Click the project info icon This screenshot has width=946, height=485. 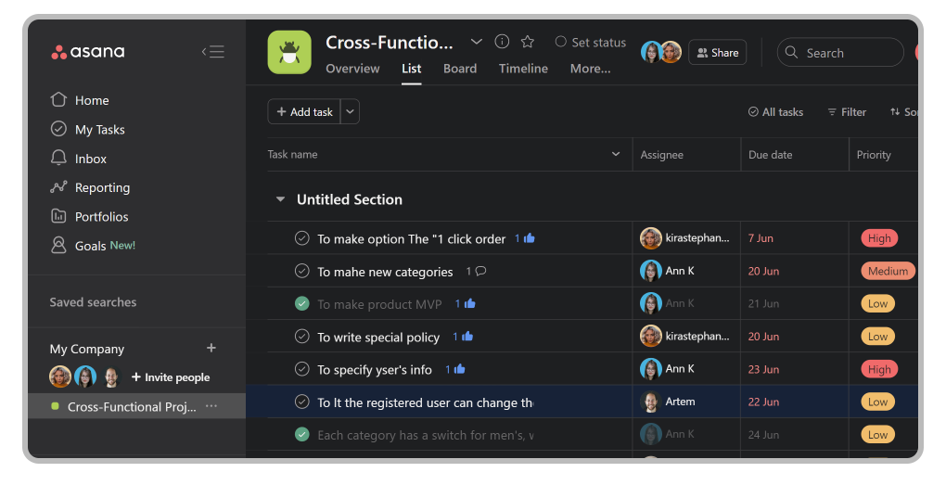point(502,42)
